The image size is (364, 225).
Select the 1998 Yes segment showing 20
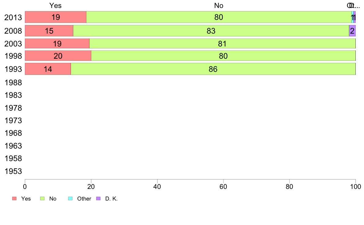(x=58, y=56)
